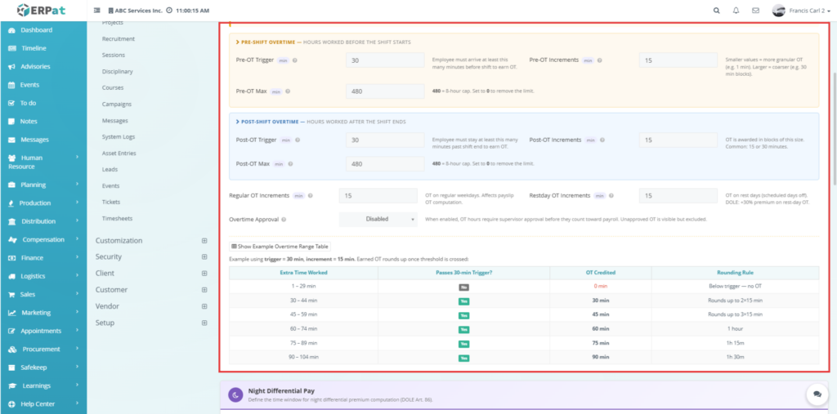This screenshot has width=837, height=414.
Task: Open the Overtime Approval dropdown
Action: pyautogui.click(x=378, y=219)
